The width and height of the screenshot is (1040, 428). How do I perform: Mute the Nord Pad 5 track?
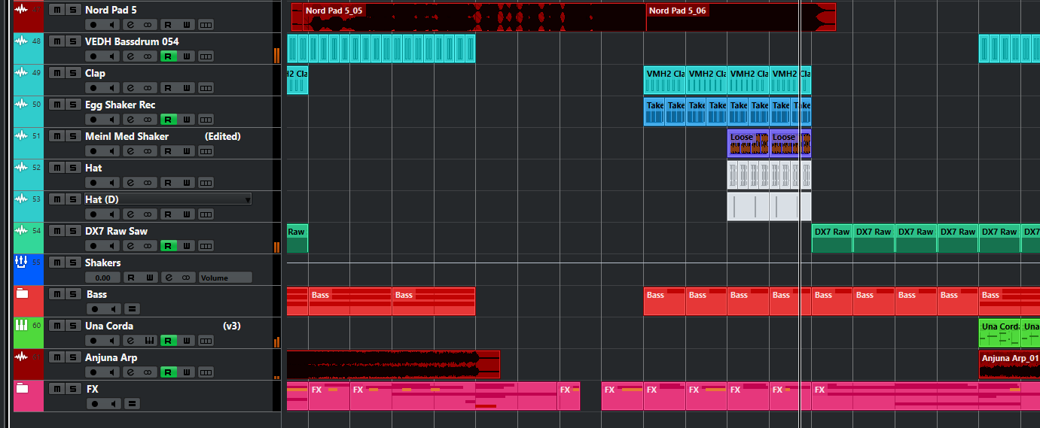57,10
